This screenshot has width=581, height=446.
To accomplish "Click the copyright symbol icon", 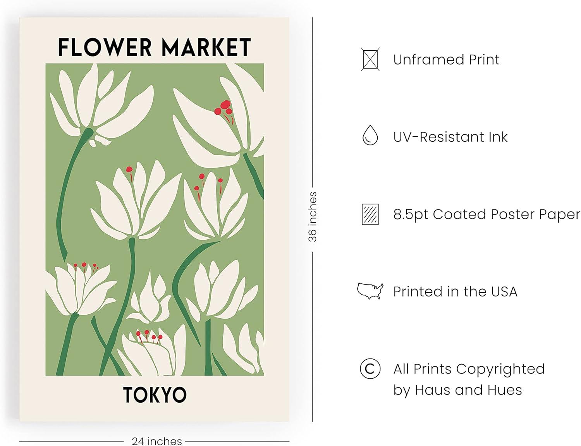I will (370, 369).
